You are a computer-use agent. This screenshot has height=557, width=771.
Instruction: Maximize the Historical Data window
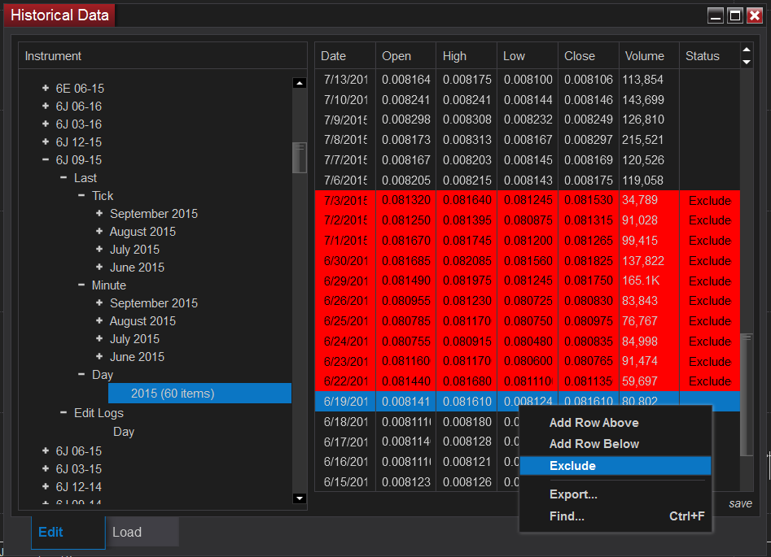pos(734,15)
